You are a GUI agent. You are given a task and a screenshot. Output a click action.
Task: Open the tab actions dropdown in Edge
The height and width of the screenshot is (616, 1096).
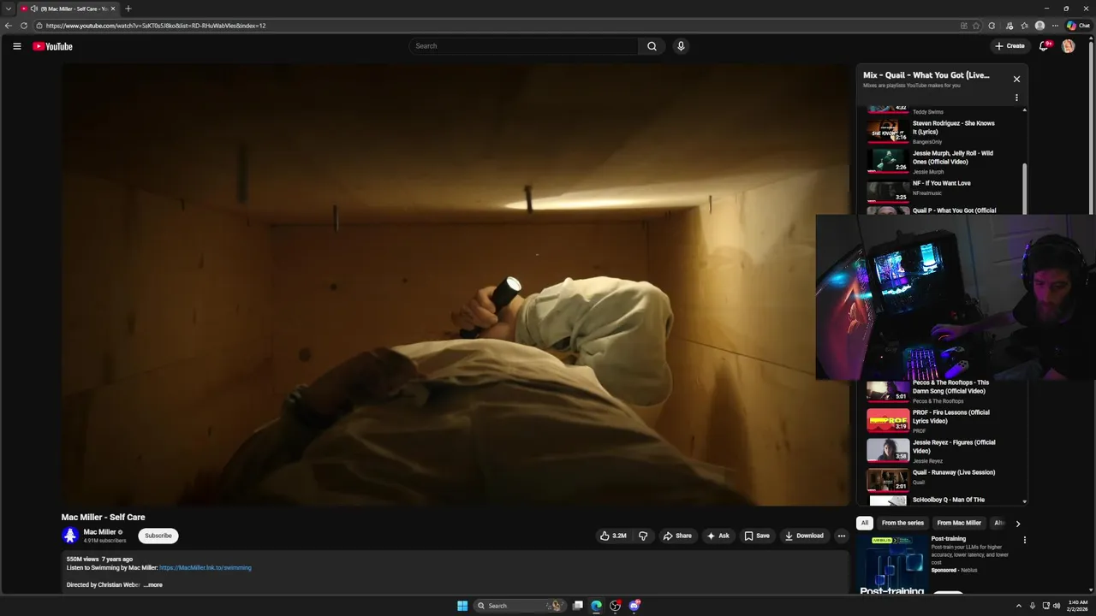(x=9, y=9)
